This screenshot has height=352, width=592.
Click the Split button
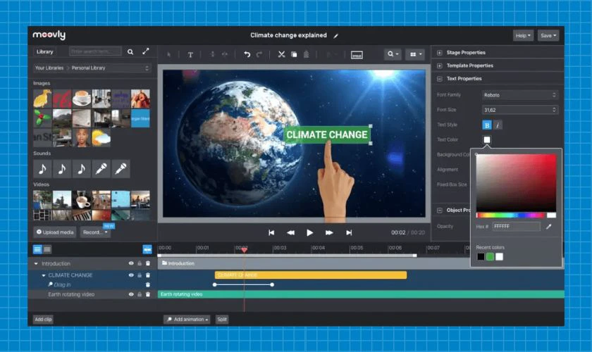click(x=222, y=320)
